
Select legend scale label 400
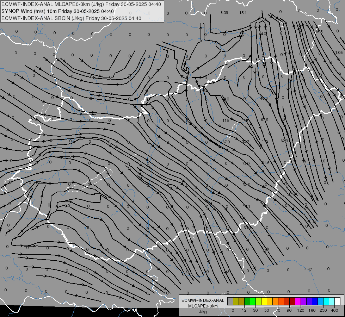tap(334, 310)
